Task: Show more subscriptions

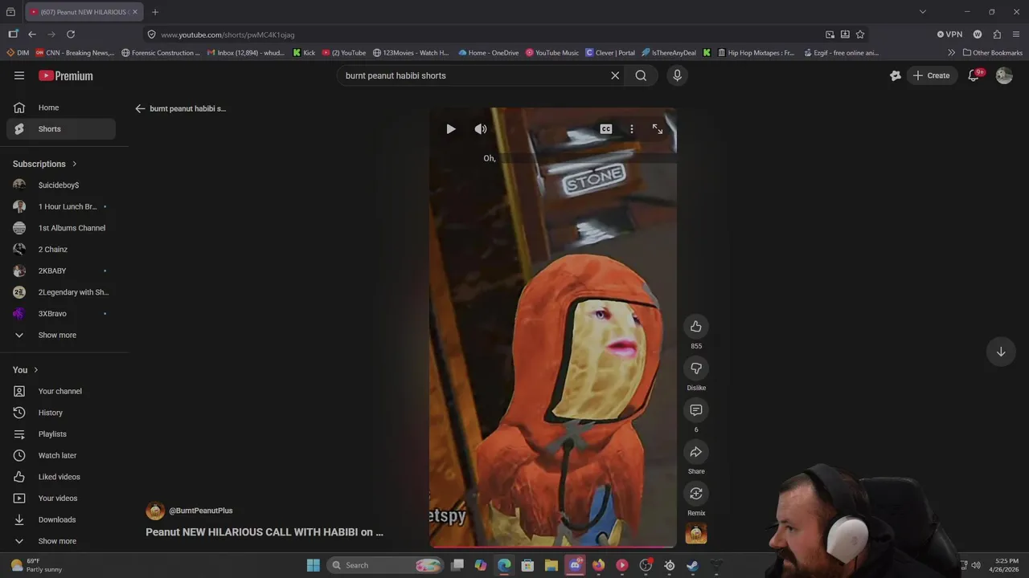Action: (61, 336)
